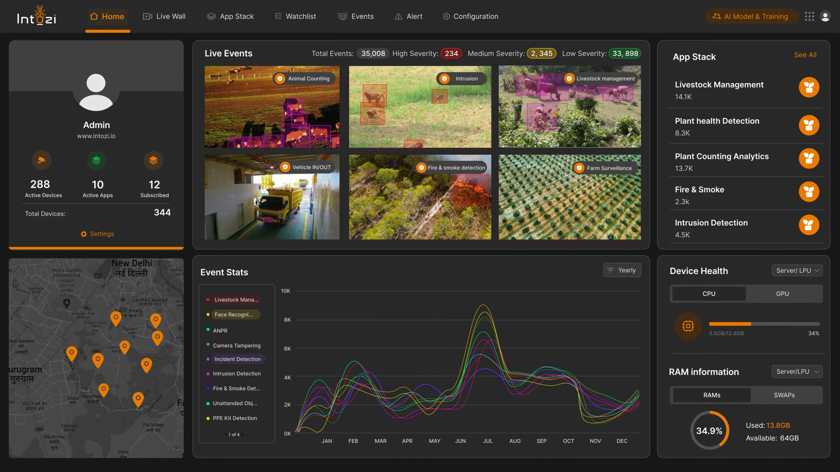Click the CPU chip icon
Image resolution: width=840 pixels, height=472 pixels.
tap(688, 326)
